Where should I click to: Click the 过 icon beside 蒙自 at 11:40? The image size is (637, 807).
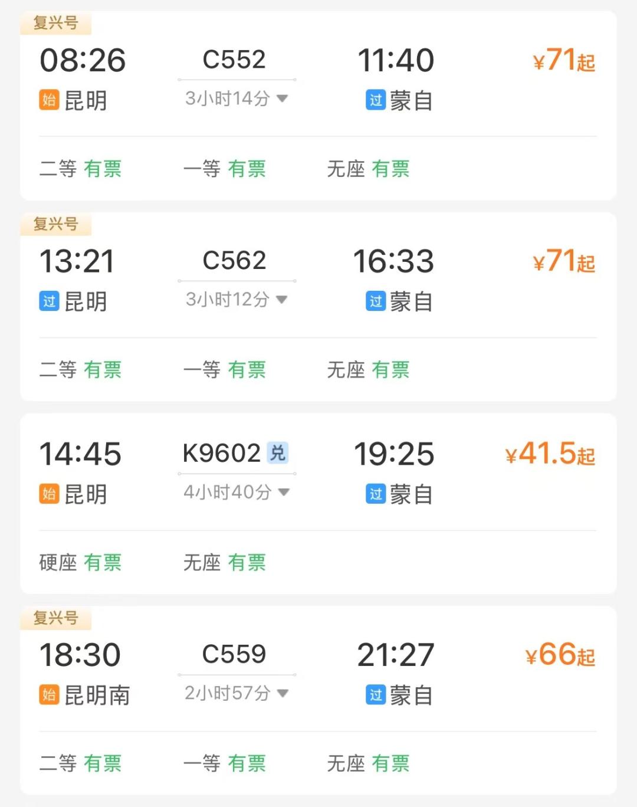click(x=376, y=100)
